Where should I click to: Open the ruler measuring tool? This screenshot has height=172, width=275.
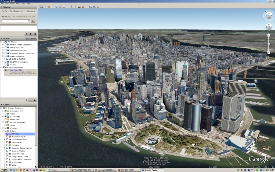point(71,7)
